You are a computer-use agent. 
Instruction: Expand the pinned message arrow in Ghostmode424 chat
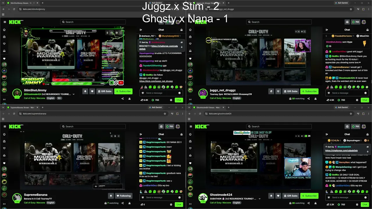tap(368, 152)
